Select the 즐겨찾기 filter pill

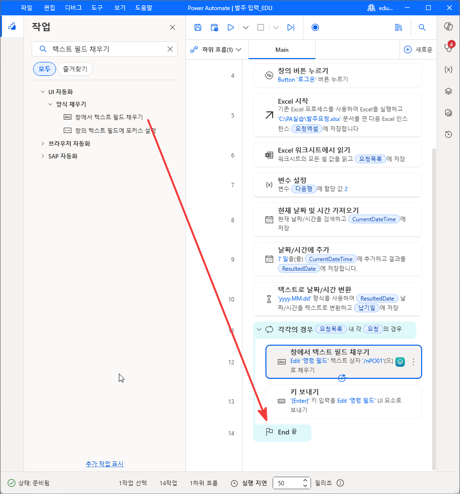click(75, 69)
